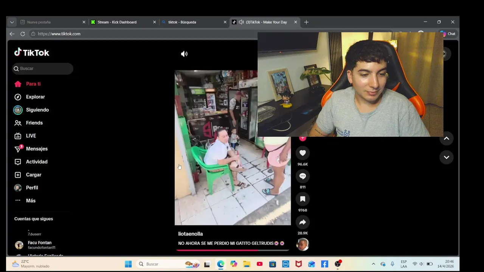
Task: Go to previous video with up chevron
Action: [x=447, y=138]
